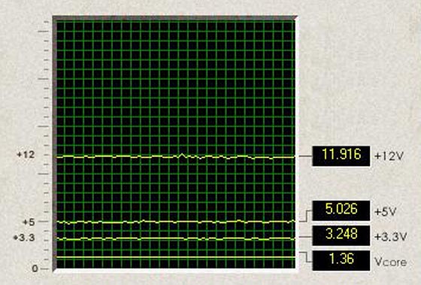Click the 0 axis label at the bottom of the scale
421x285 pixels.
(35, 268)
